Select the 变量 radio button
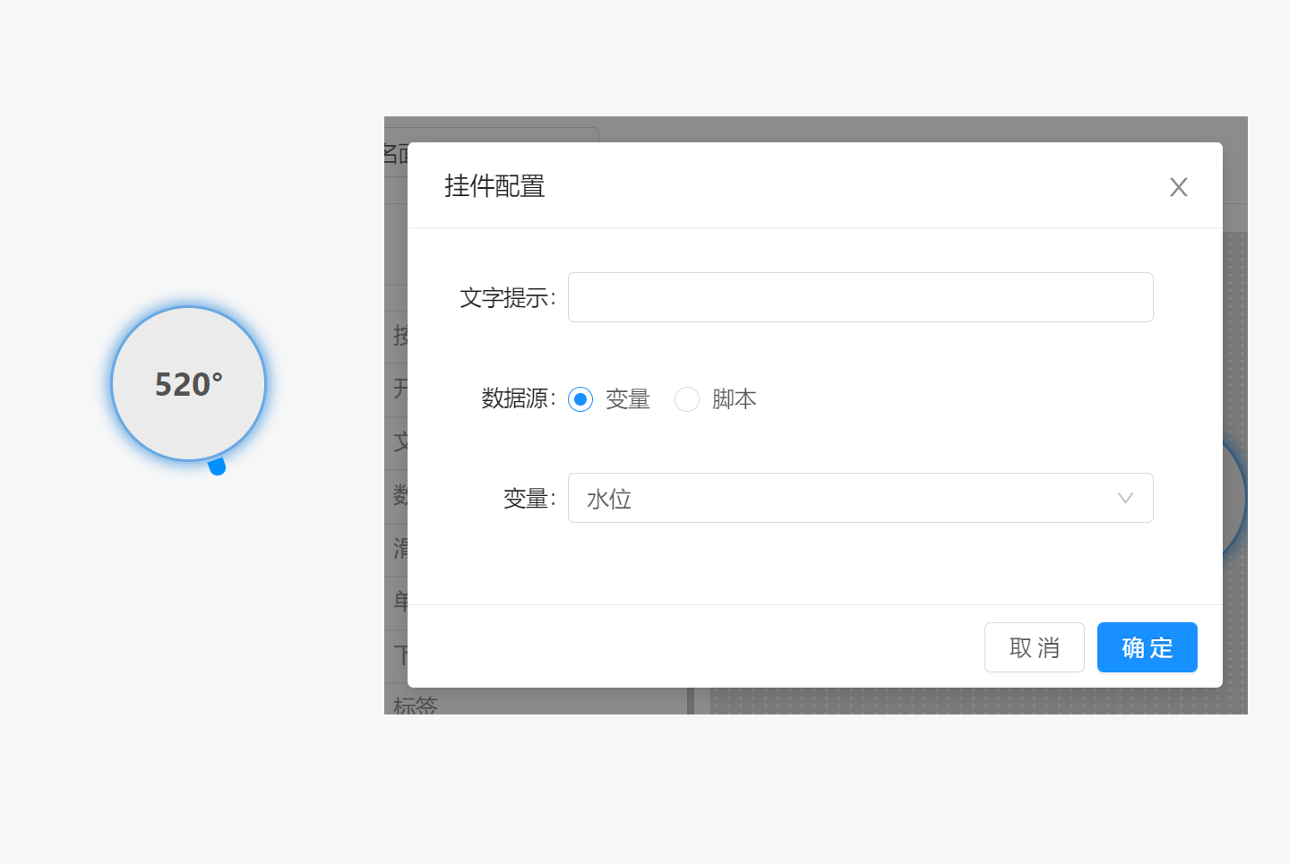Viewport: 1289px width, 864px height. coord(580,399)
